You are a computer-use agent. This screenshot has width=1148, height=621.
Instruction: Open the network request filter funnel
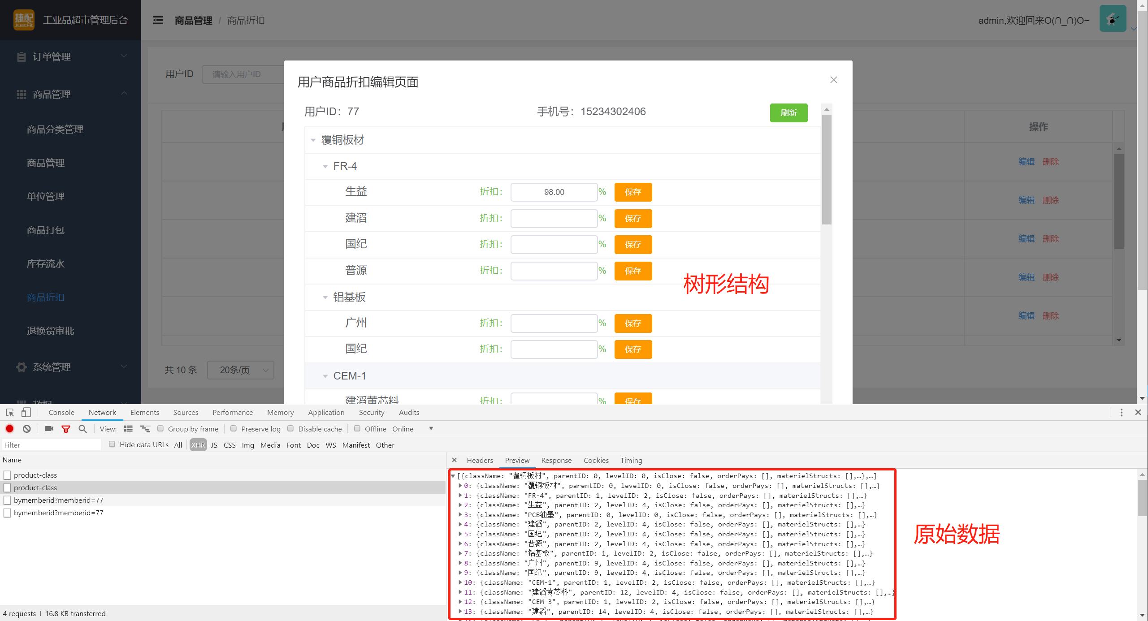[x=66, y=429]
